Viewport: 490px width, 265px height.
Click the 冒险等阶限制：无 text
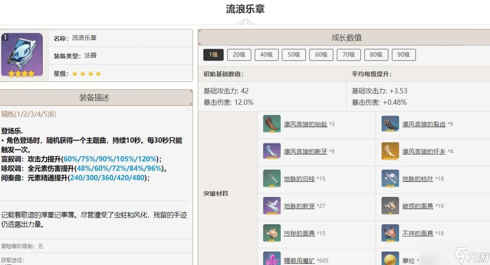click(22, 246)
